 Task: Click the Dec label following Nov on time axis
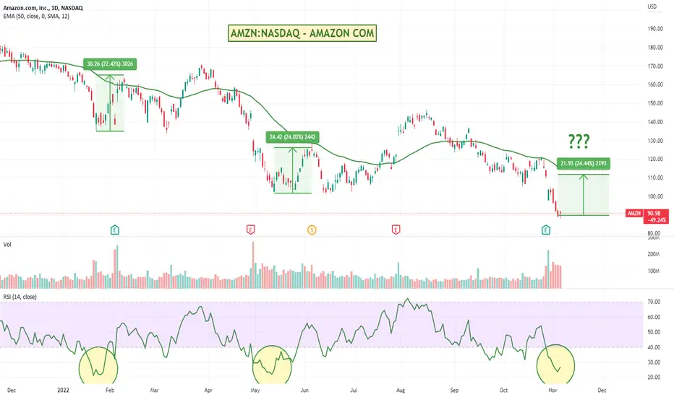pyautogui.click(x=602, y=391)
